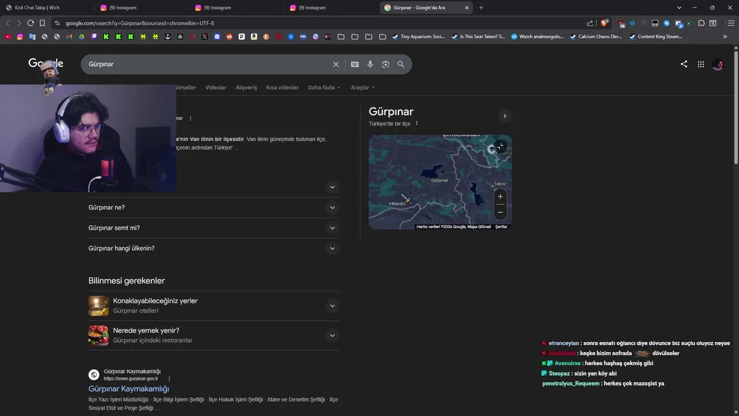
Task: Expand the Gürpınar map to fullscreen
Action: (501, 147)
